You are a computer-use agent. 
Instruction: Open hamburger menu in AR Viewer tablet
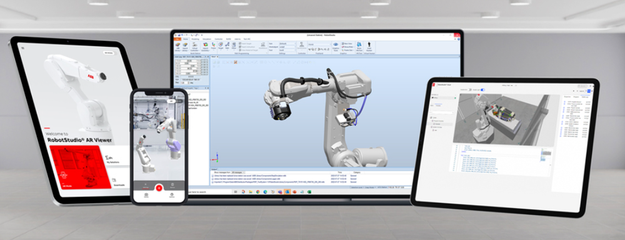click(x=22, y=48)
